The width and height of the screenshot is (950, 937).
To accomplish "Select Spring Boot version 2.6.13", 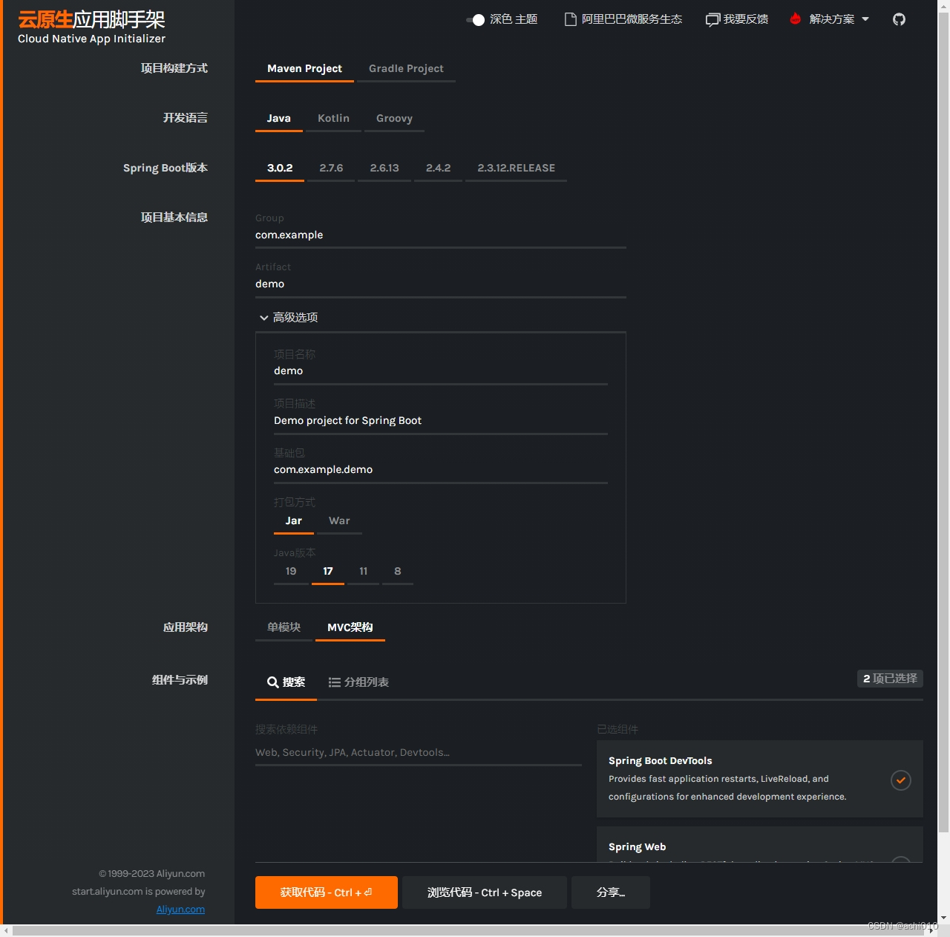I will [x=384, y=168].
